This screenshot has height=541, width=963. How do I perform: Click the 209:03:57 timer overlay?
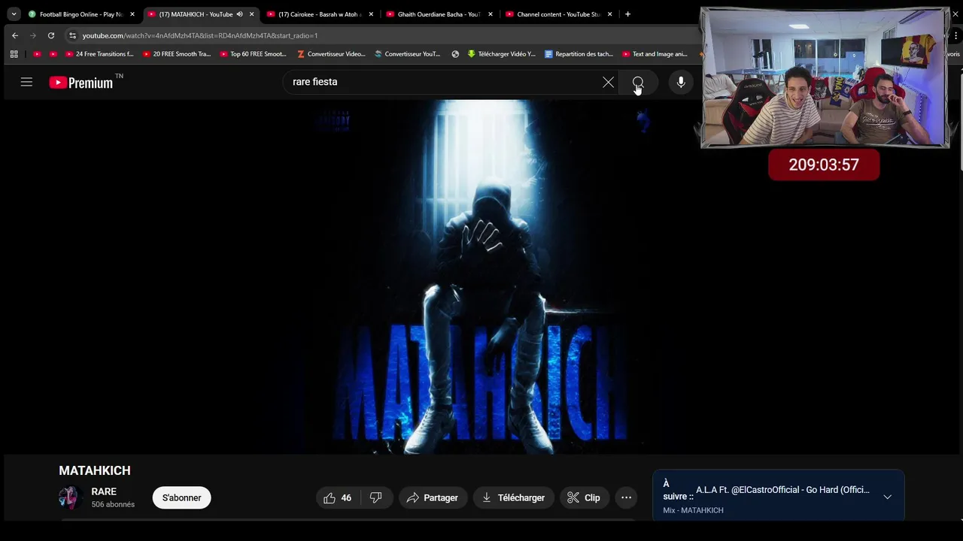(824, 165)
